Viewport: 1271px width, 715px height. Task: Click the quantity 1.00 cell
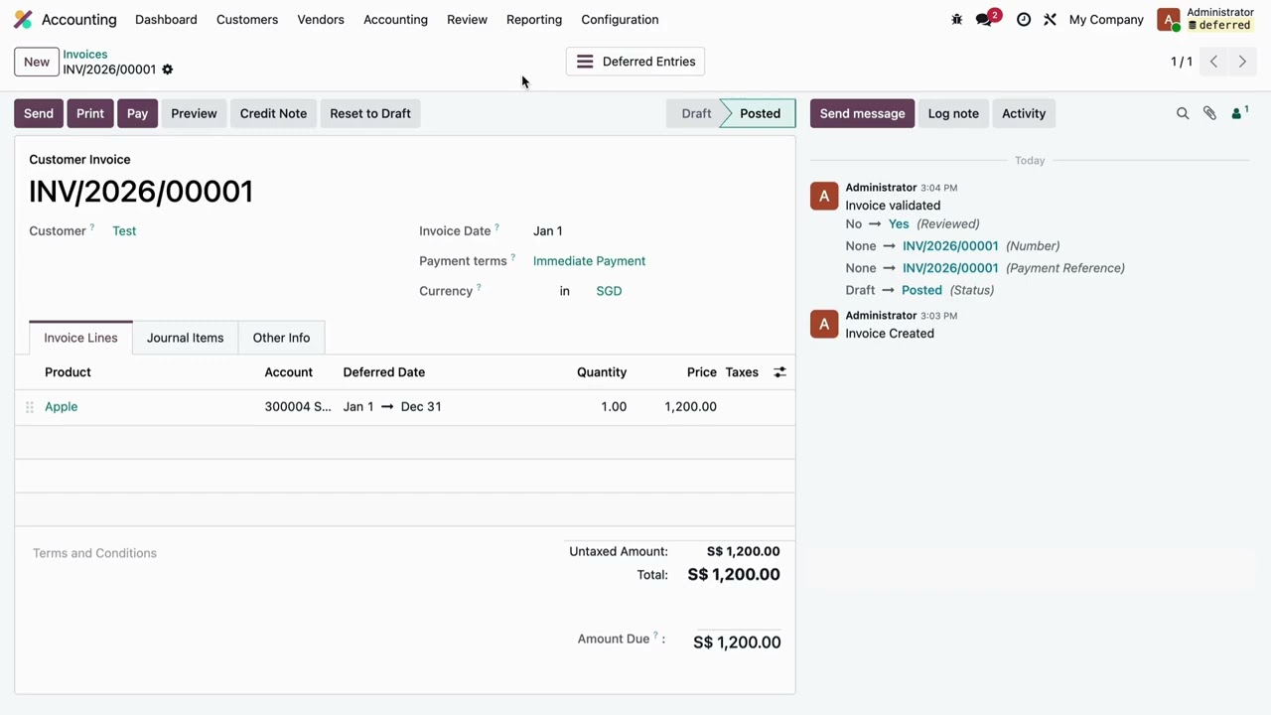click(x=614, y=407)
